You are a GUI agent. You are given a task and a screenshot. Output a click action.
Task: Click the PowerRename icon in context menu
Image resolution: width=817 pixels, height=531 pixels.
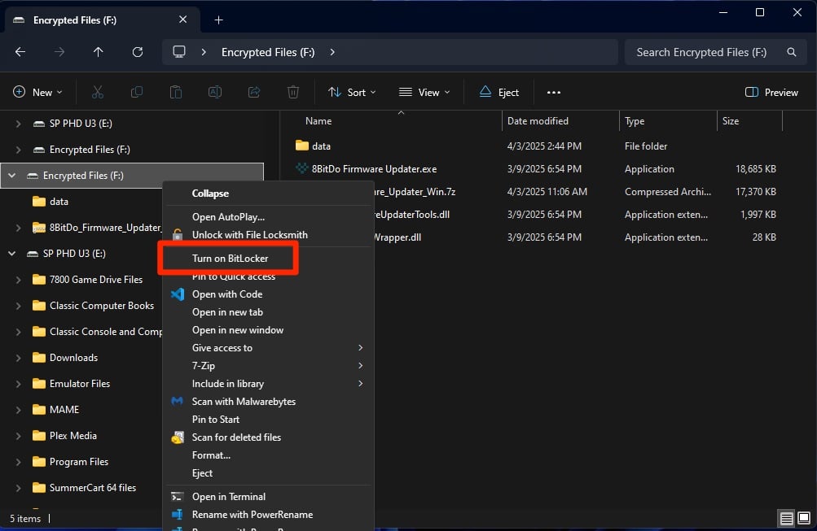178,515
